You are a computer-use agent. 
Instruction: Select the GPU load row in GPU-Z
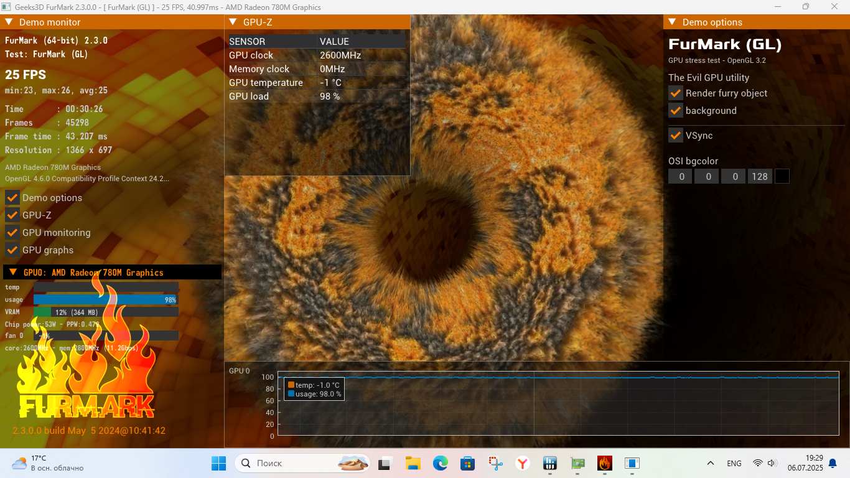coord(317,96)
